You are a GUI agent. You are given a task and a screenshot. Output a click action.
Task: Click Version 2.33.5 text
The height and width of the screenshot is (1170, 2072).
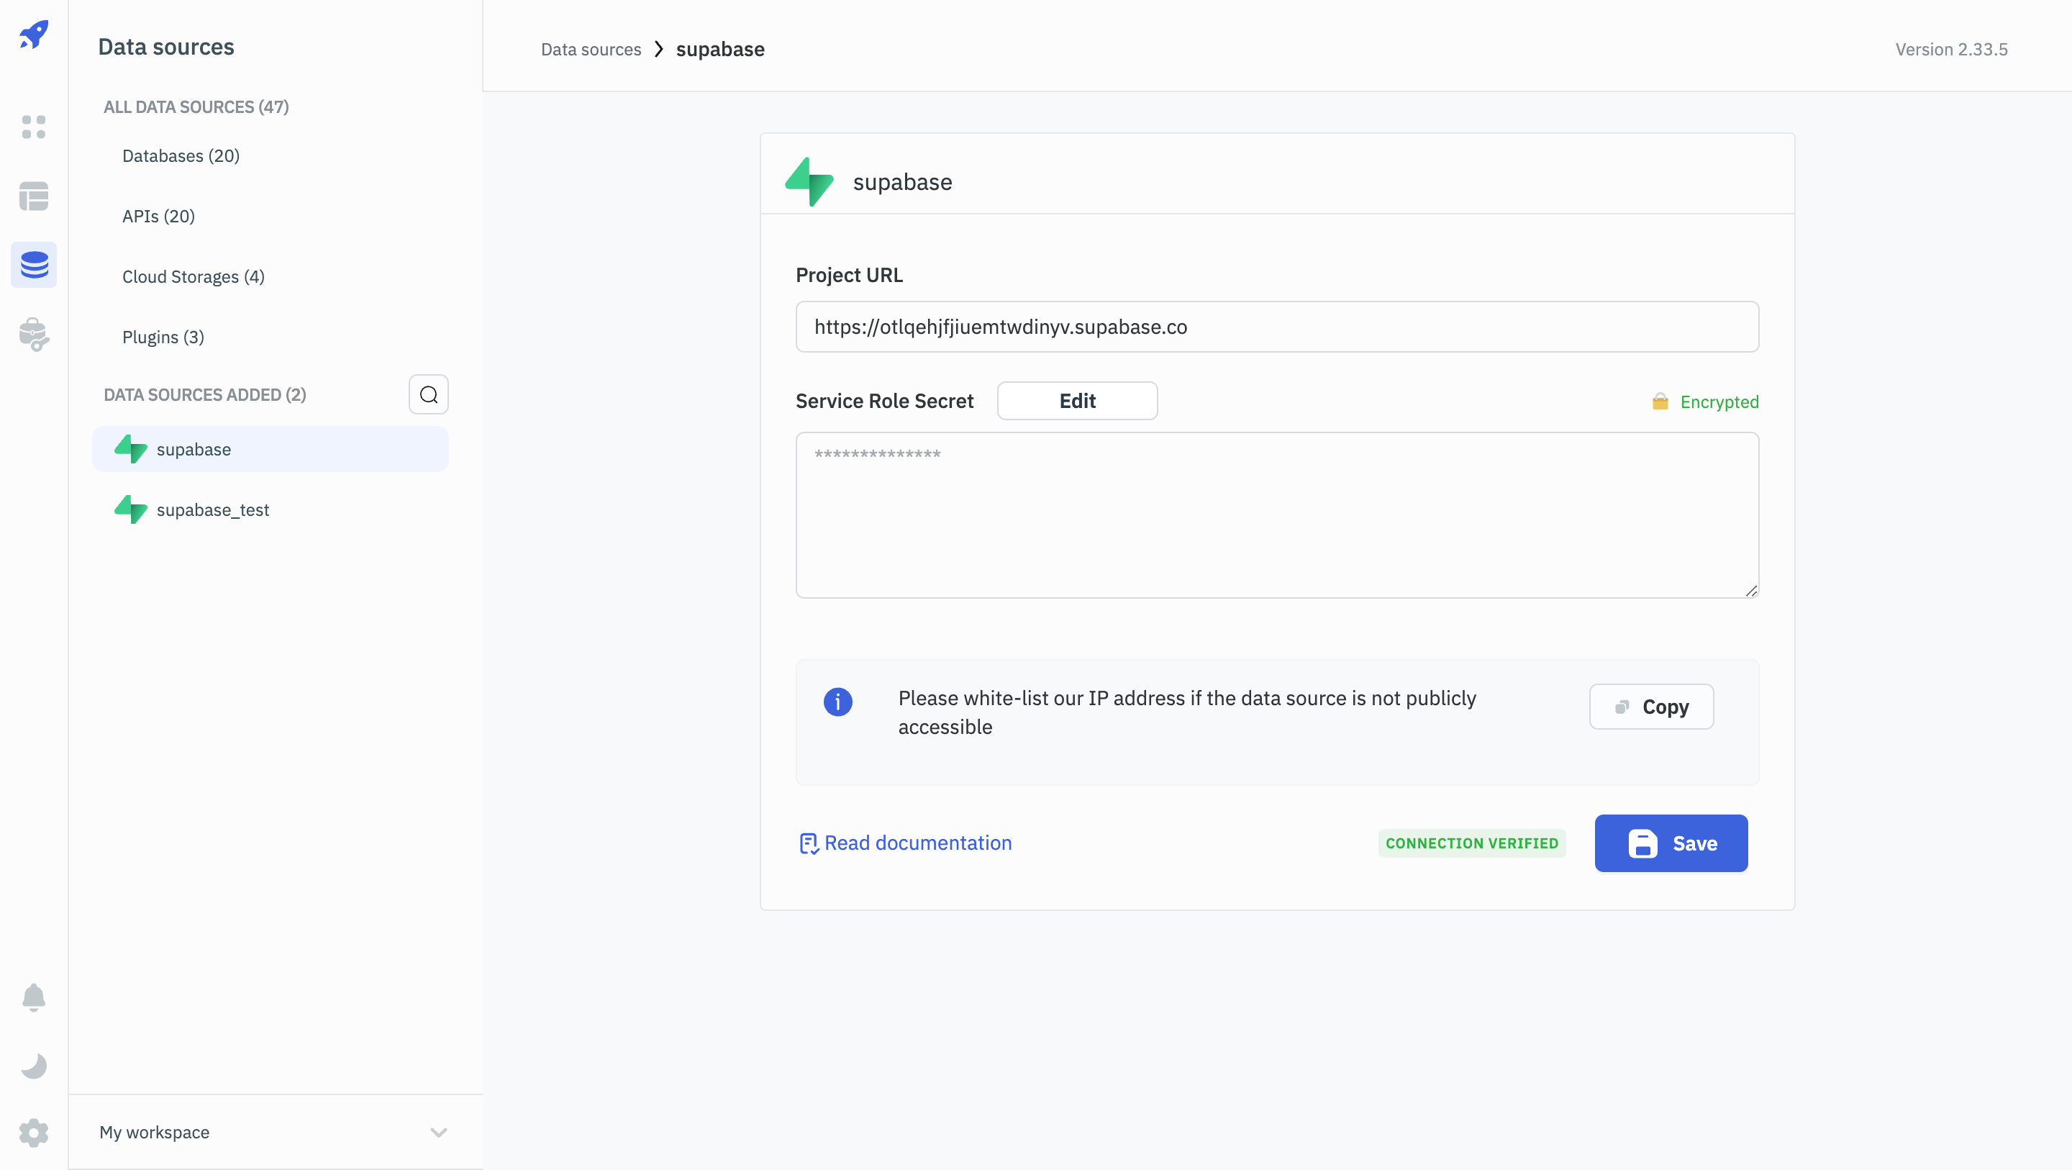[x=1951, y=49]
